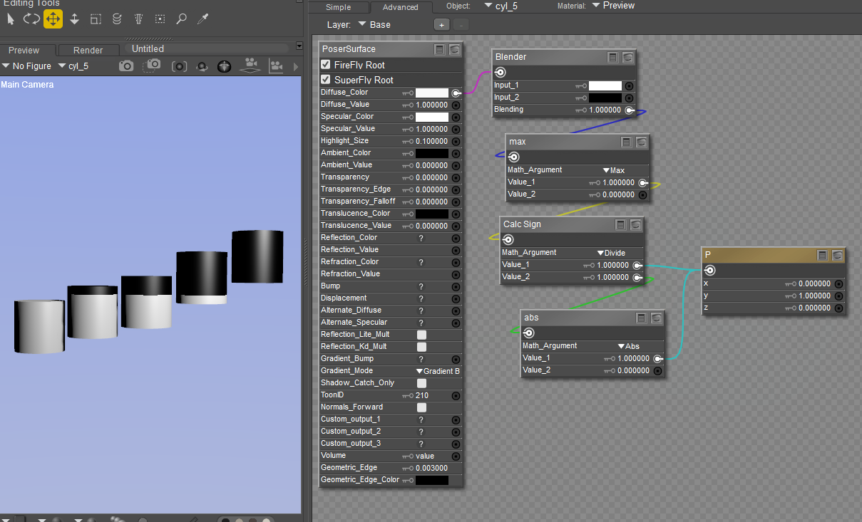Open the Layer Base dropdown
Image resolution: width=862 pixels, height=522 pixels.
click(x=374, y=24)
